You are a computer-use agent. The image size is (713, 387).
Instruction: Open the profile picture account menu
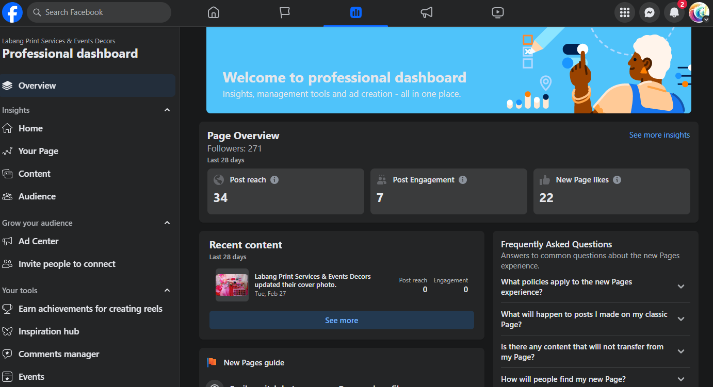tap(699, 12)
